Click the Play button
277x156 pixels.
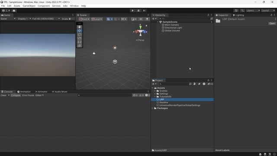pyautogui.click(x=133, y=10)
